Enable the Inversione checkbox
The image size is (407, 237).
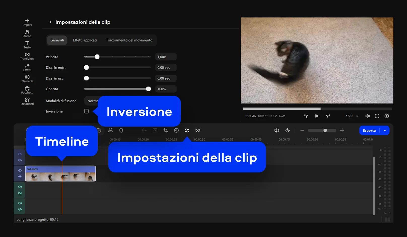click(86, 111)
